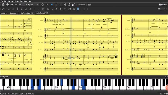Viewport: 168px width, 95px height.
Task: Apply flat accidental
Action: point(52,9)
